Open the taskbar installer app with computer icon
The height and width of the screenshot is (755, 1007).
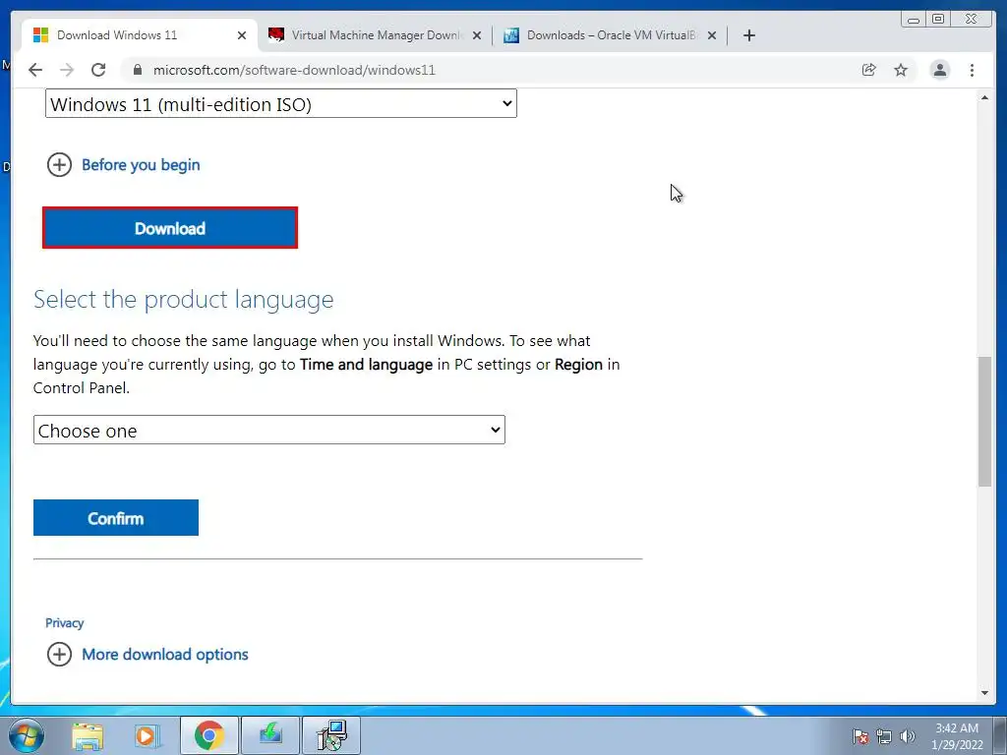331,735
